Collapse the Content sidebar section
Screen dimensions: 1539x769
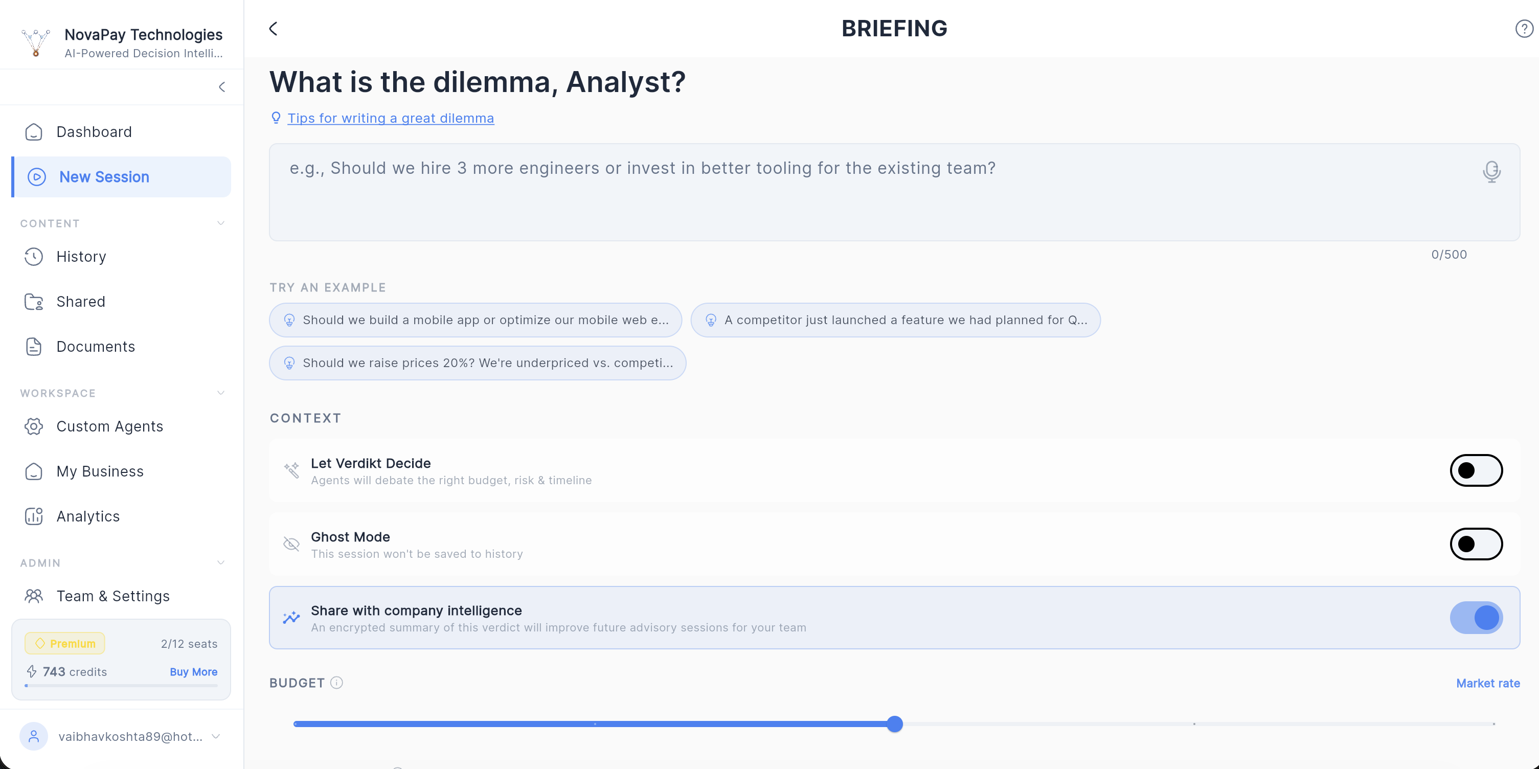[x=220, y=223]
